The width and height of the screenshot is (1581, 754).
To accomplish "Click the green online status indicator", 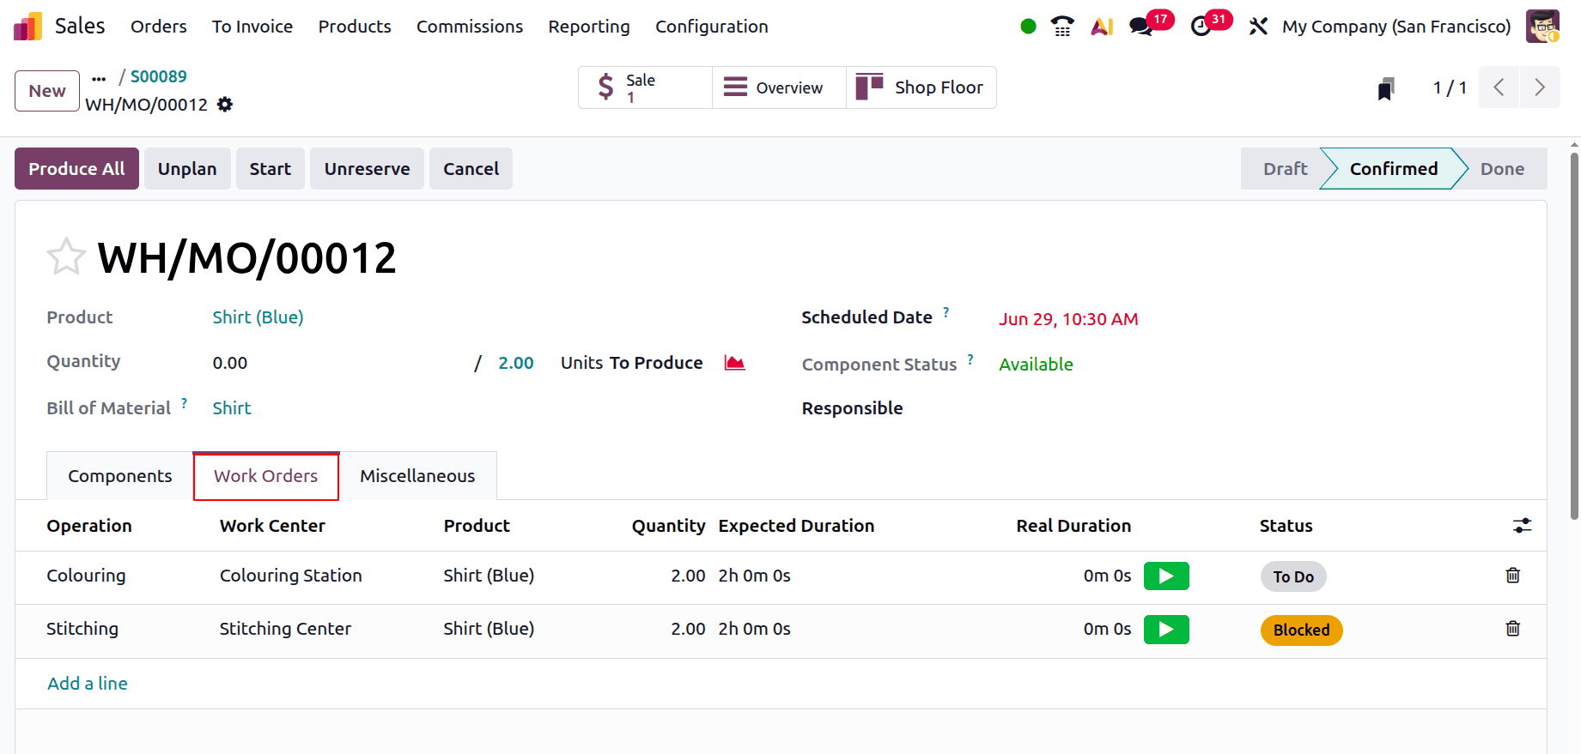I will point(1028,27).
